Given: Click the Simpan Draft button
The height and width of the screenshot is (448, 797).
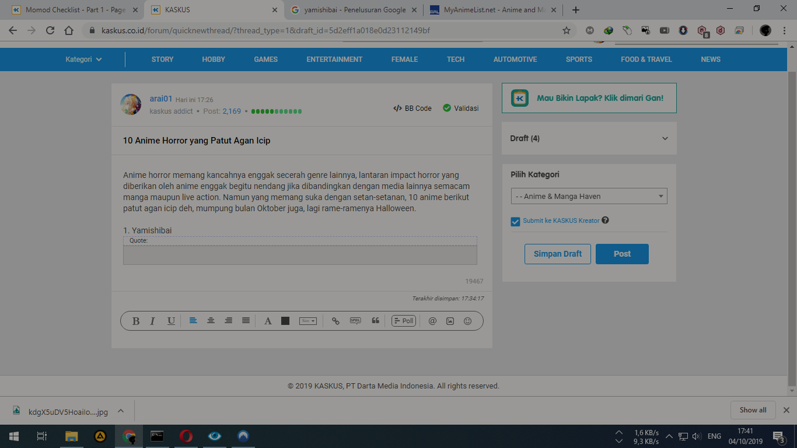Looking at the screenshot, I should pyautogui.click(x=557, y=254).
